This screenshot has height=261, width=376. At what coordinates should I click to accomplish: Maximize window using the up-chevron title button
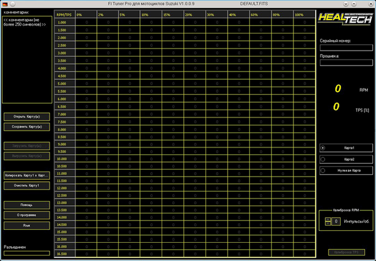(x=354, y=4)
